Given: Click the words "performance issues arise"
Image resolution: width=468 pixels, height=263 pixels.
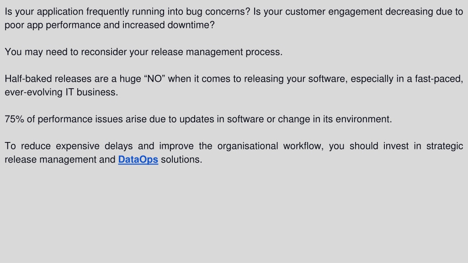Looking at the screenshot, I should (x=92, y=119).
